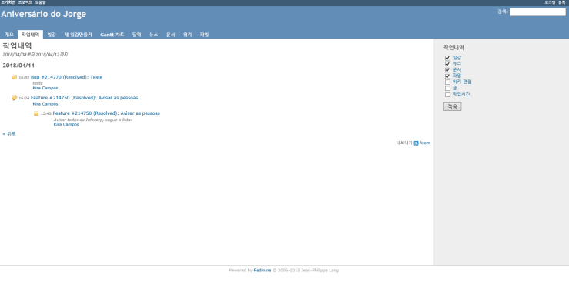This screenshot has height=303, width=569.
Task: Click the 위키 편집 filter label link
Action: tap(462, 82)
